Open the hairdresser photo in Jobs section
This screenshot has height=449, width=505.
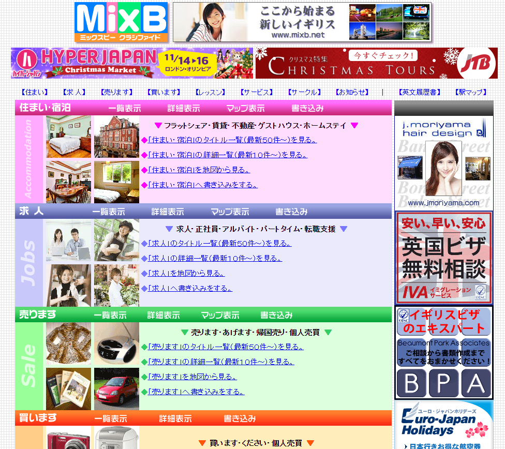click(x=69, y=286)
